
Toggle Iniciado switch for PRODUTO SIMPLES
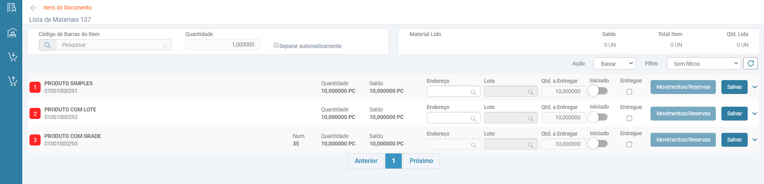pos(598,91)
